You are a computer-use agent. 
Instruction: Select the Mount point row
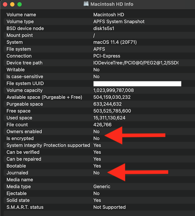[99, 35]
